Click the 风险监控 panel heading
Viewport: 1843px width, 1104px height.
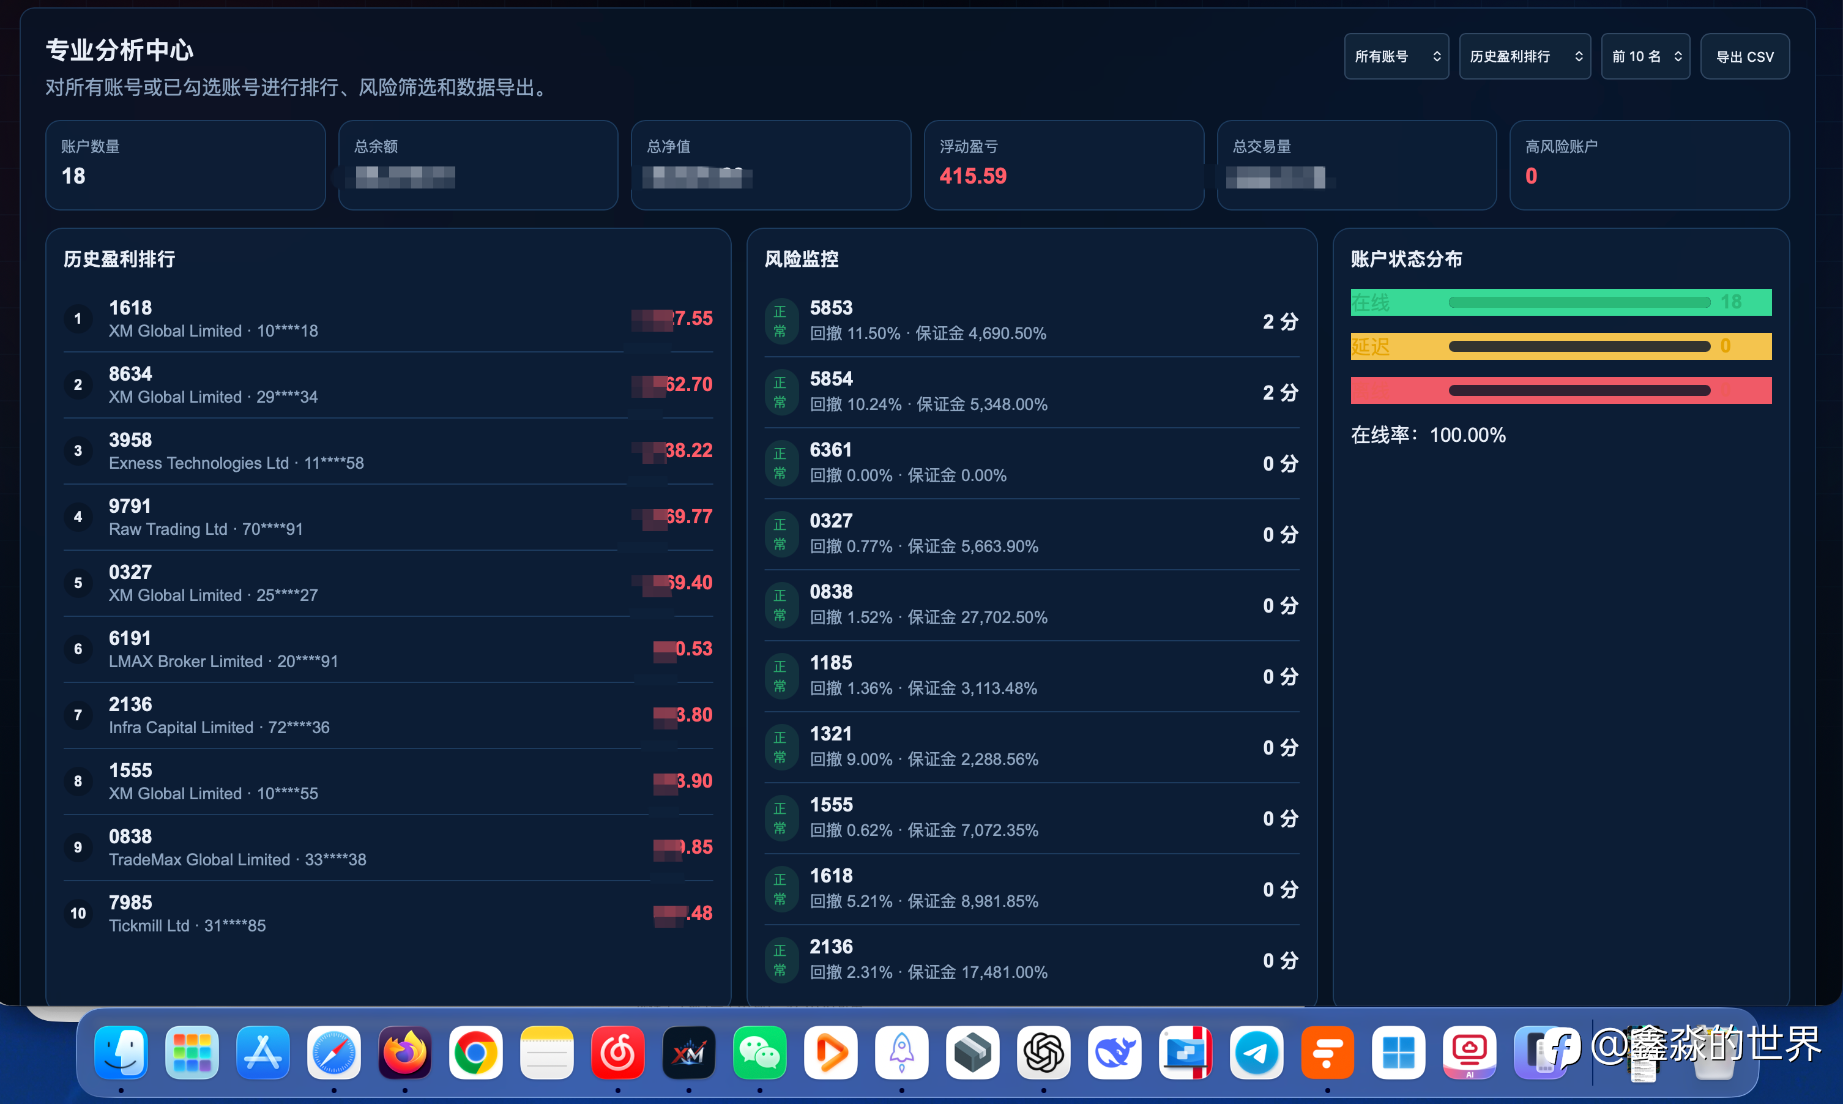tap(802, 259)
